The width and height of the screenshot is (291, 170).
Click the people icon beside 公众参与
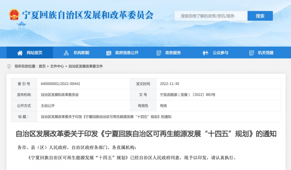tap(205, 53)
